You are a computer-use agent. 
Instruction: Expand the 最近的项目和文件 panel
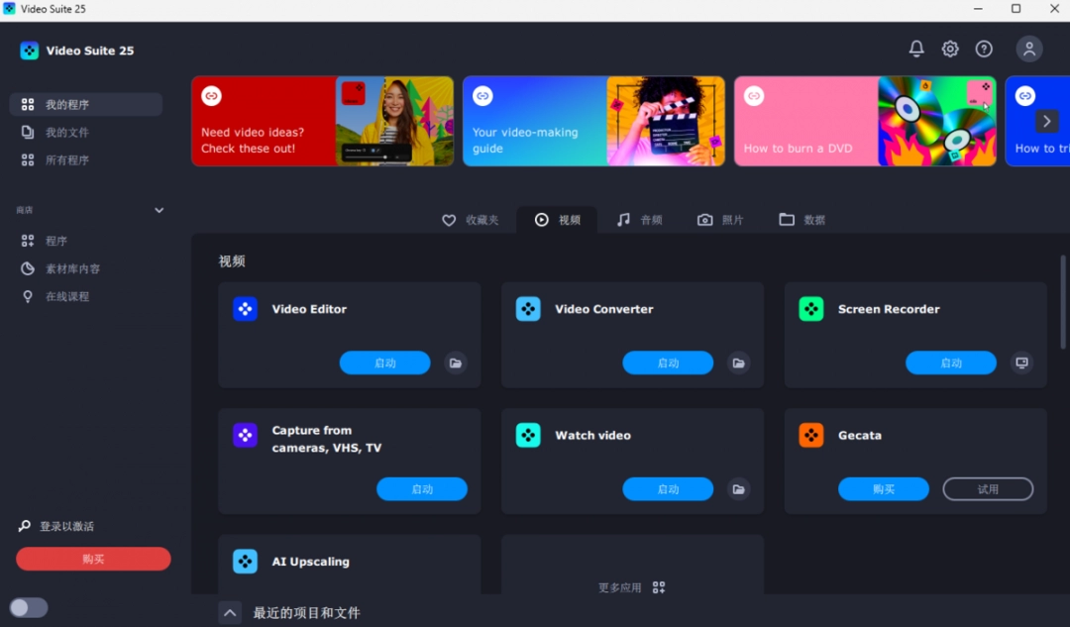(x=230, y=613)
